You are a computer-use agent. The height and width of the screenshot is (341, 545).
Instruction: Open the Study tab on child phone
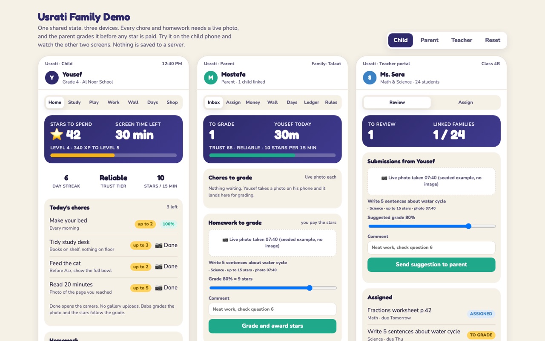click(75, 102)
